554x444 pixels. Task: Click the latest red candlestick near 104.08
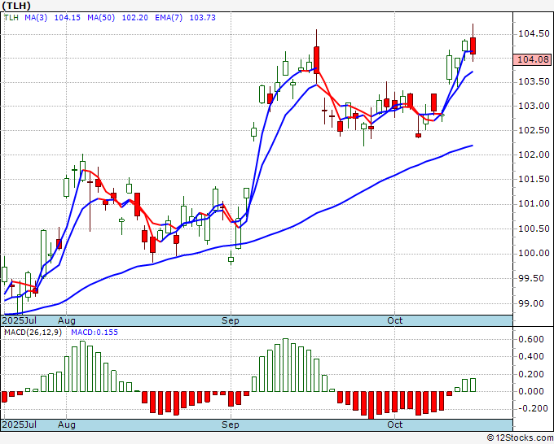coord(473,46)
